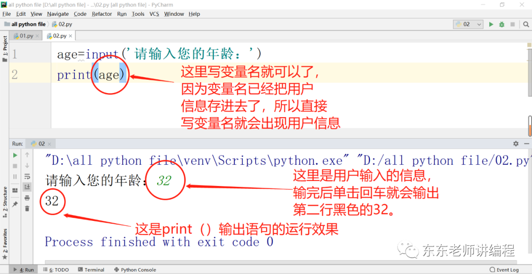
Task: Switch to the 01.py editor tab
Action: coord(26,36)
